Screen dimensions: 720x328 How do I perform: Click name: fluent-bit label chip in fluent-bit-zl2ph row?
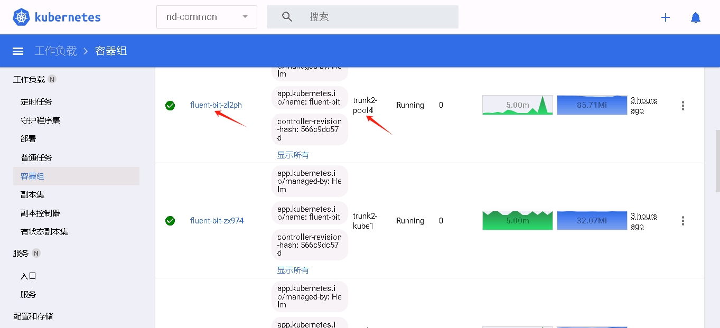point(310,98)
